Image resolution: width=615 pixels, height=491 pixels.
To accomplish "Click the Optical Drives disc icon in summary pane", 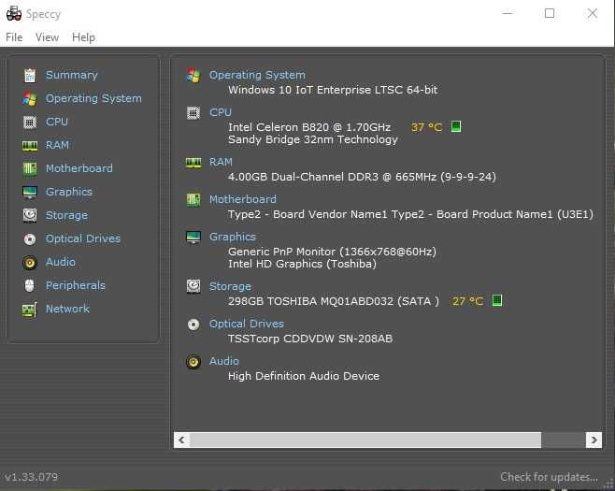I will click(193, 325).
